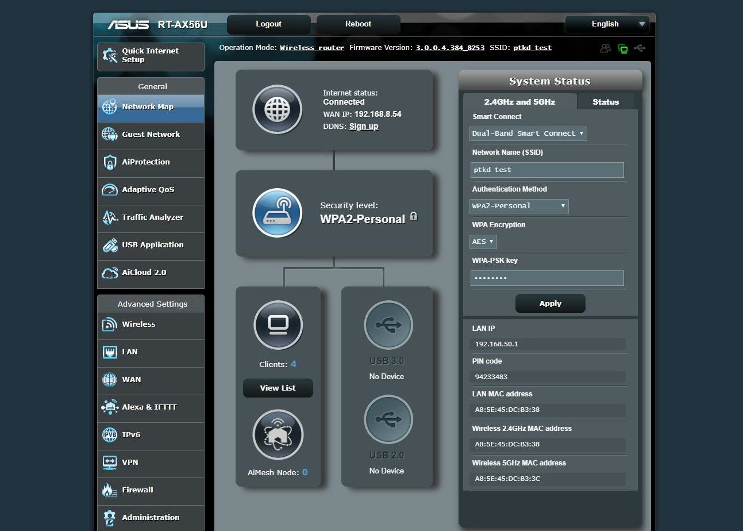Image resolution: width=743 pixels, height=531 pixels.
Task: Click the View List button for clients
Action: click(278, 388)
